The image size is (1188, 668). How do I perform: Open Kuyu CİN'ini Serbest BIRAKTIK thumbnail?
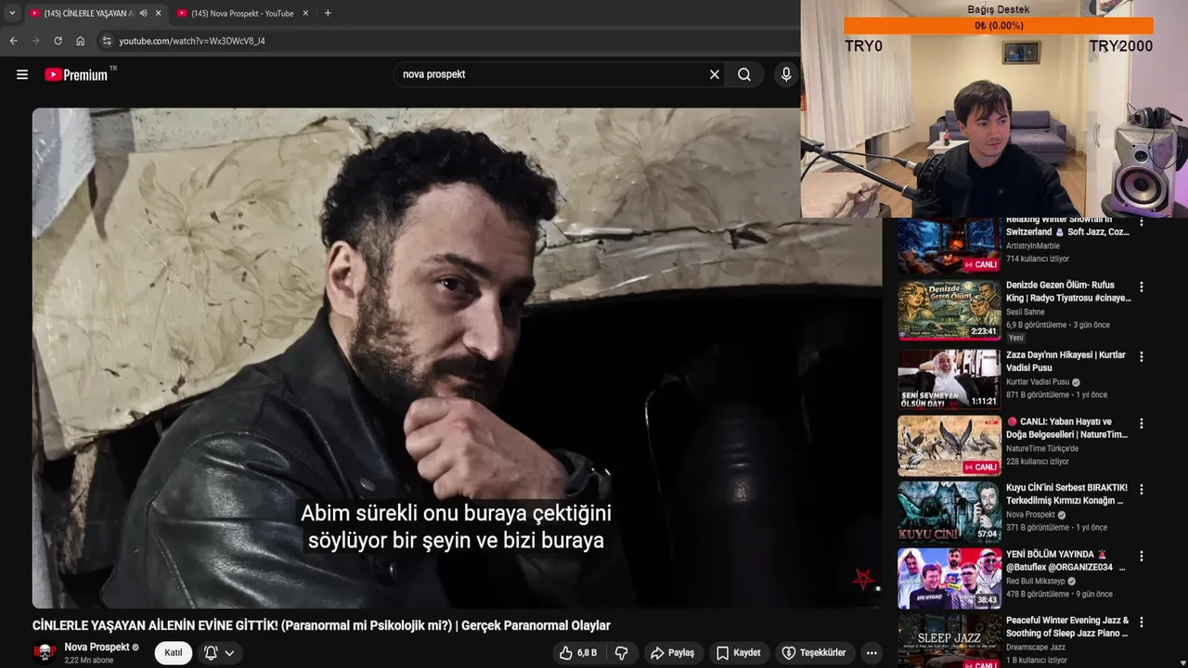click(949, 512)
